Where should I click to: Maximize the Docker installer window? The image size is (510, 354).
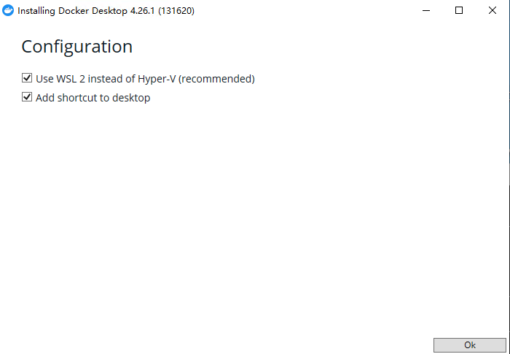pyautogui.click(x=459, y=10)
